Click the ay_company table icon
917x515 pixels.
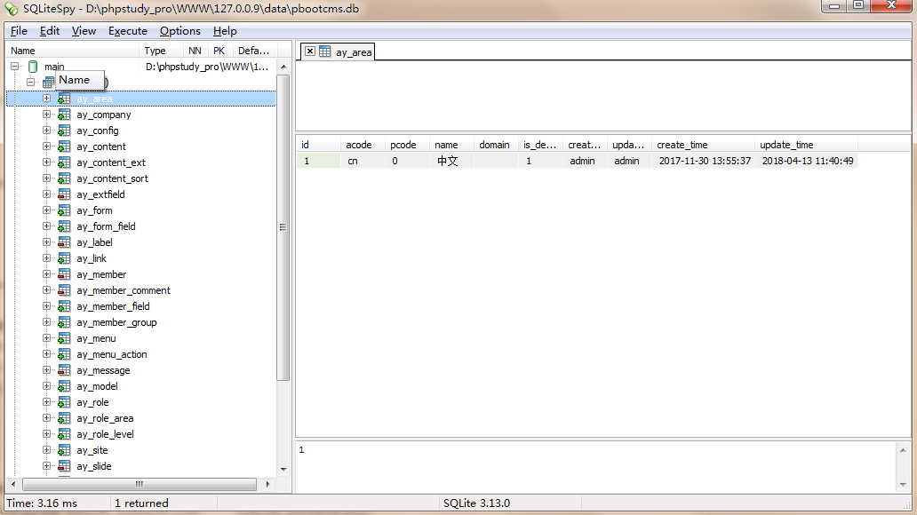(64, 115)
